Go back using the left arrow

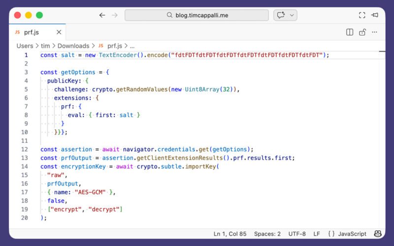[x=102, y=15]
